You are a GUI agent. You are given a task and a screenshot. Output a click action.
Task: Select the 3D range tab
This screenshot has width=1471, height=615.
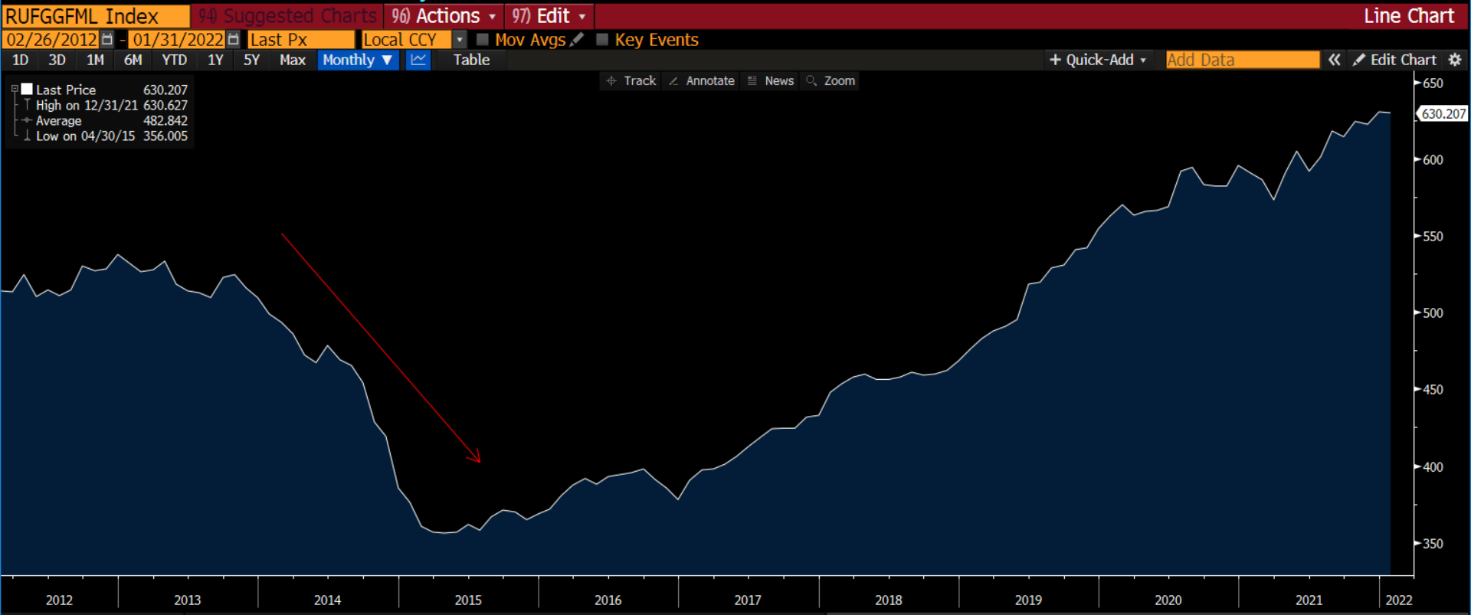[x=57, y=60]
